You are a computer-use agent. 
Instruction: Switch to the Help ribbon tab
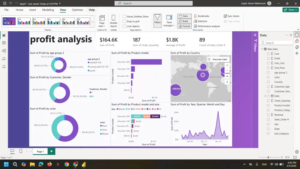(91, 10)
